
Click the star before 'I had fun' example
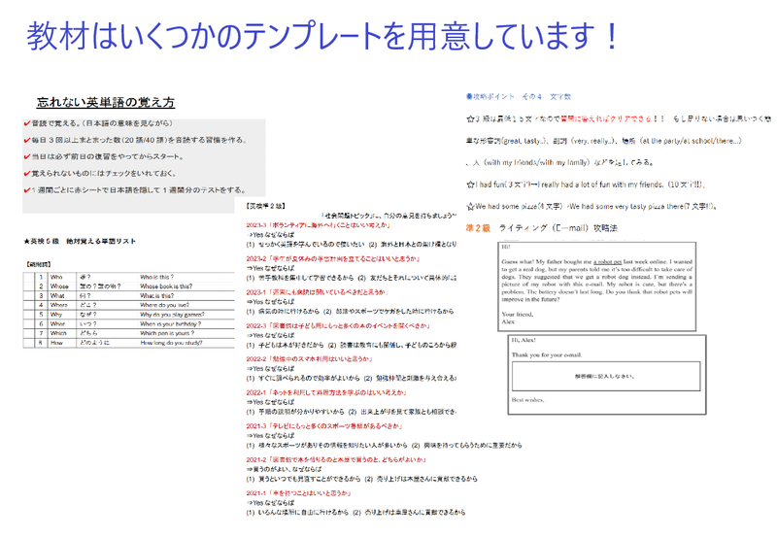point(470,182)
